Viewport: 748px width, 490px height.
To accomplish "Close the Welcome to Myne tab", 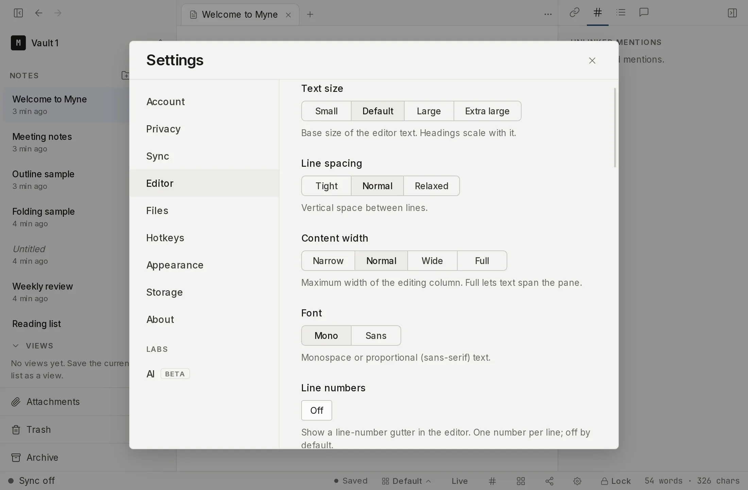I will point(288,15).
